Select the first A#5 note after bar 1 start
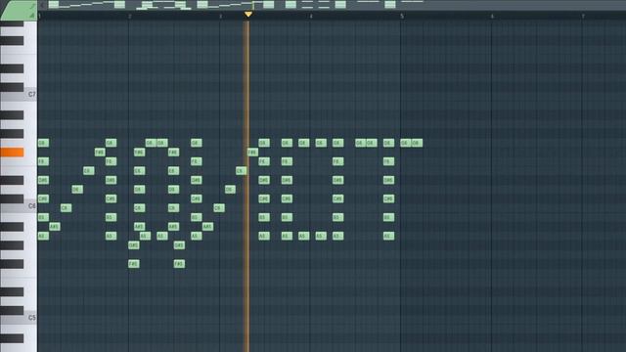The image size is (626, 352). pyautogui.click(x=55, y=227)
